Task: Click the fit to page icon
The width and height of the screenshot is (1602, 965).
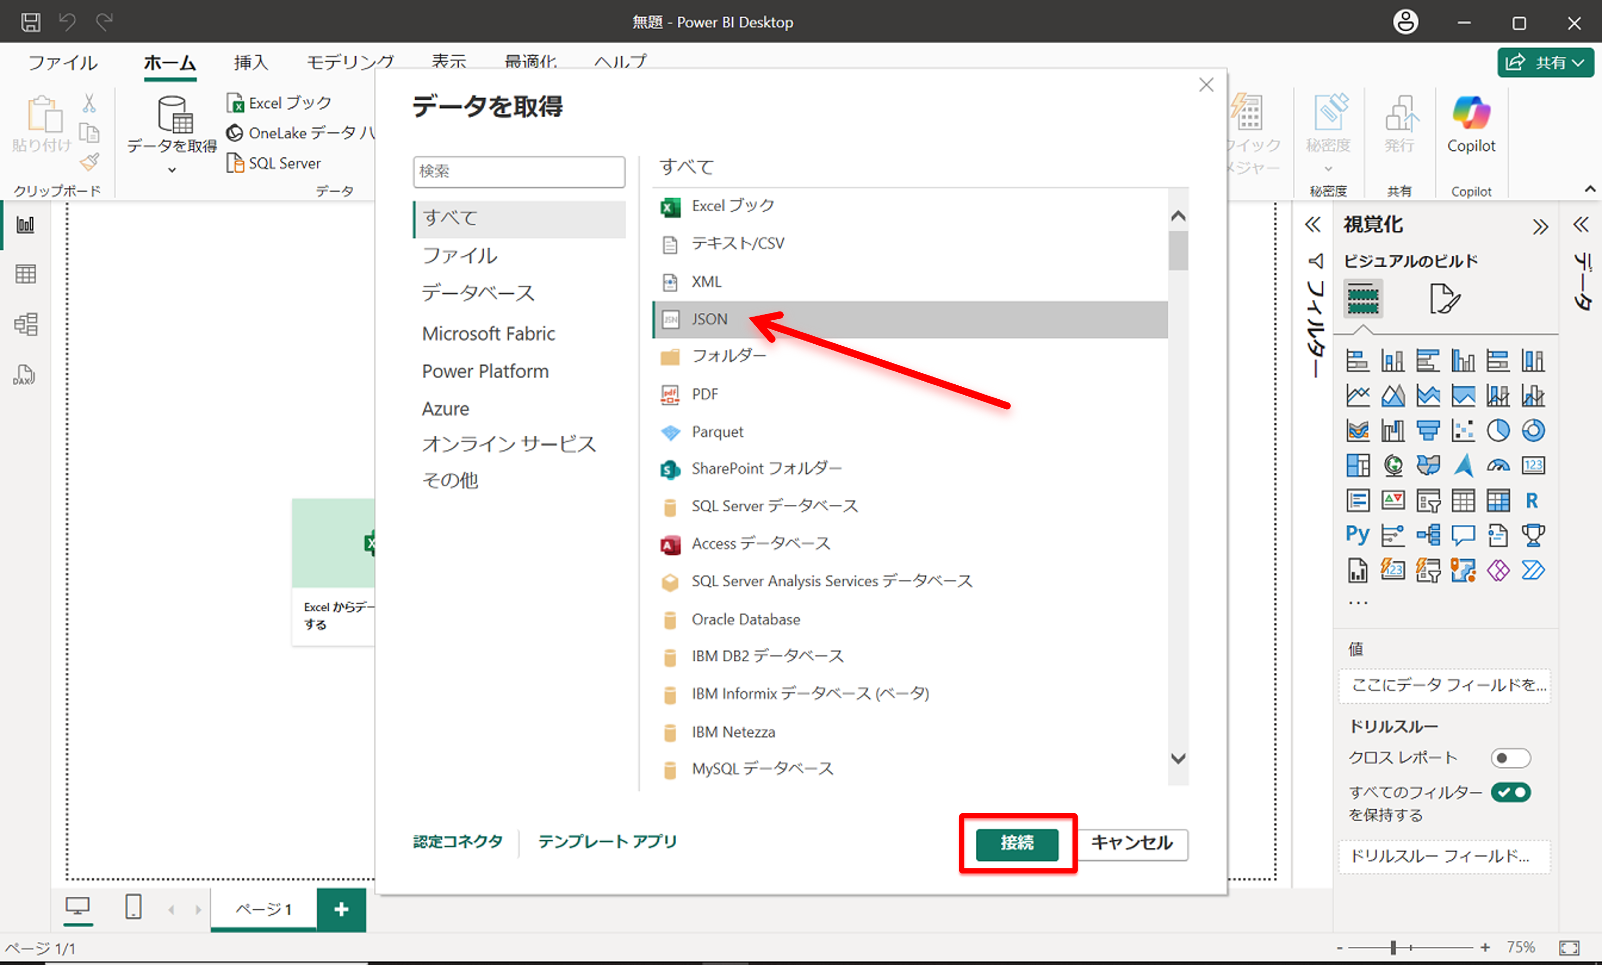Action: (x=1569, y=948)
